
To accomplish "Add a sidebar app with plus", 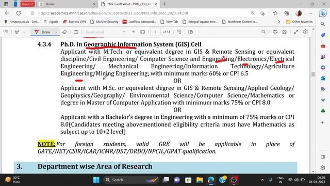I will coord(323,122).
